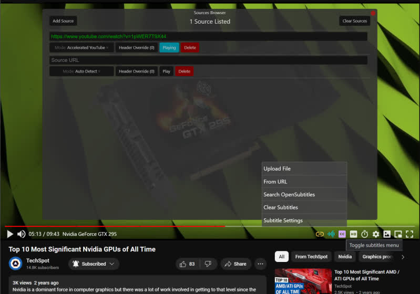Image resolution: width=420 pixels, height=294 pixels.
Task: Select Clear Subtitles menu entry
Action: [304, 207]
